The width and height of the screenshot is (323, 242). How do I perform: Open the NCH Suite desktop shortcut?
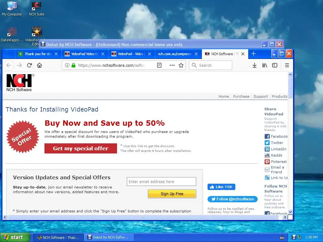pyautogui.click(x=37, y=9)
